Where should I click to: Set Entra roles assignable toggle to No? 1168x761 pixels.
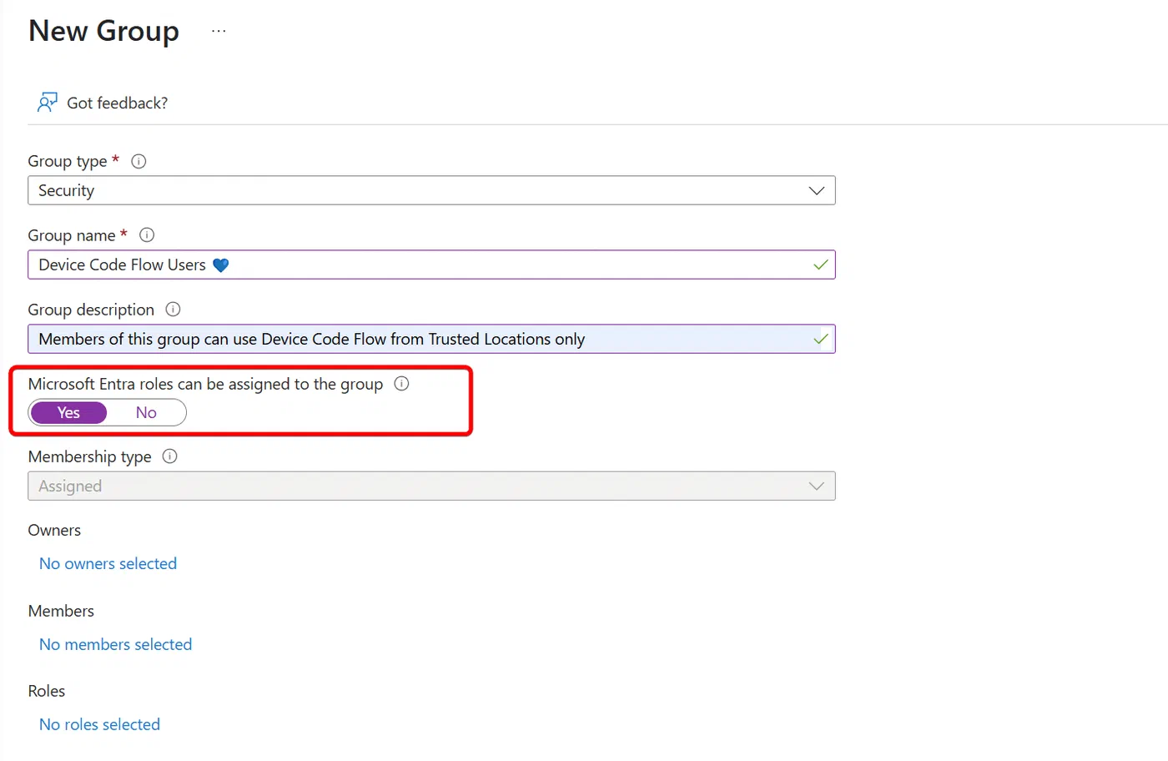146,413
